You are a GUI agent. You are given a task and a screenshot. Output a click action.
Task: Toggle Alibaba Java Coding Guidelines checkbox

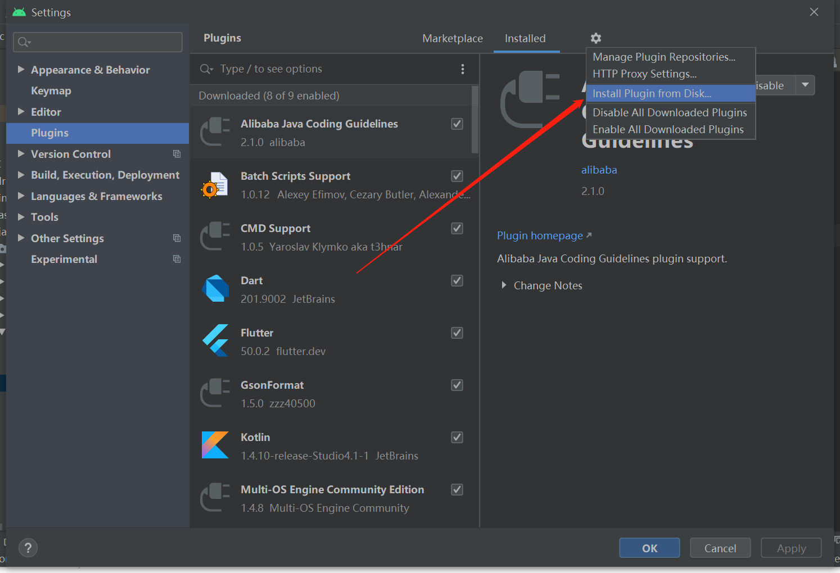point(457,124)
